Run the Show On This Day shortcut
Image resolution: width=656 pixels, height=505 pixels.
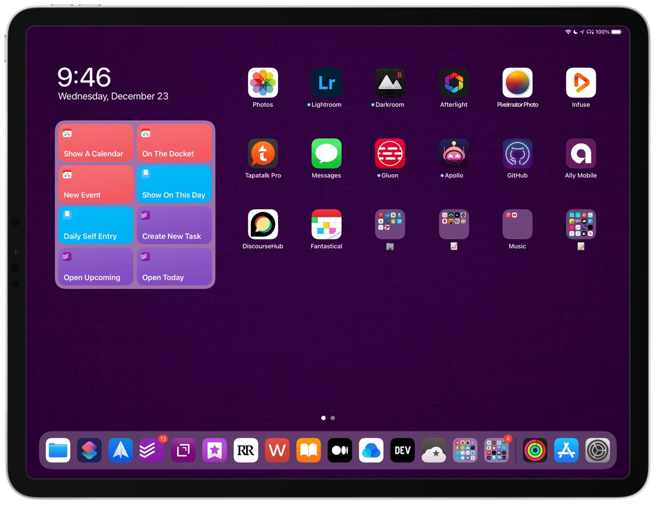(x=174, y=184)
